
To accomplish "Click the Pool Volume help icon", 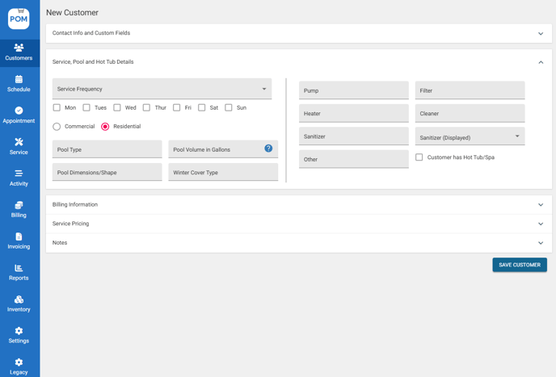I will (268, 149).
